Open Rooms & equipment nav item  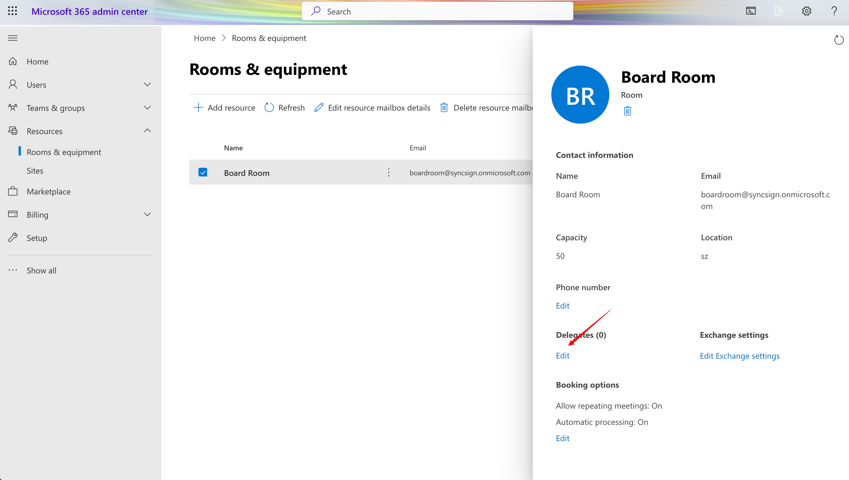tap(64, 152)
